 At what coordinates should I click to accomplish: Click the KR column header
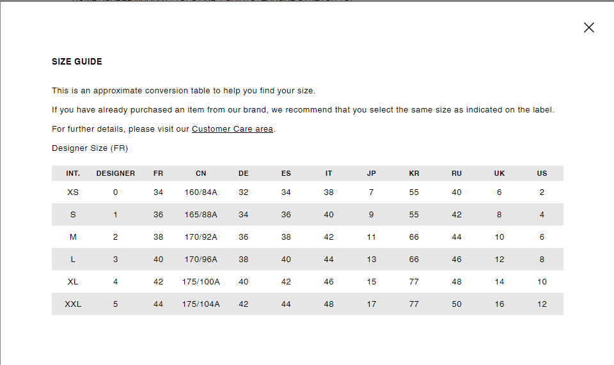click(414, 173)
